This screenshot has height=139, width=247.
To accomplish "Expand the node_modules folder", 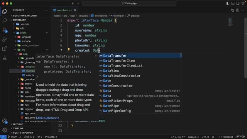I will click(30, 46).
